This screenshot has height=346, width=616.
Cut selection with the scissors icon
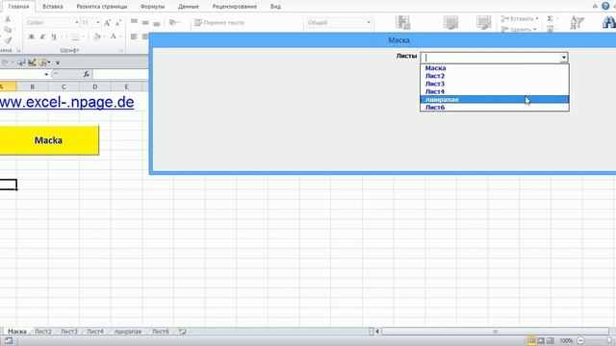(x=8, y=19)
